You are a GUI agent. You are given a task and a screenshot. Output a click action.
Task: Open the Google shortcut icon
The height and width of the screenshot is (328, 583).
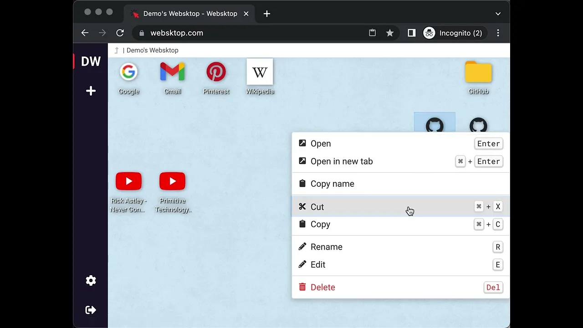point(129,72)
